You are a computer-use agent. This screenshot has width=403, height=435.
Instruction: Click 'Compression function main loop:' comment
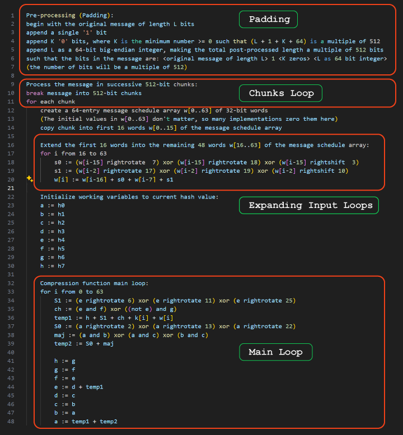click(94, 283)
